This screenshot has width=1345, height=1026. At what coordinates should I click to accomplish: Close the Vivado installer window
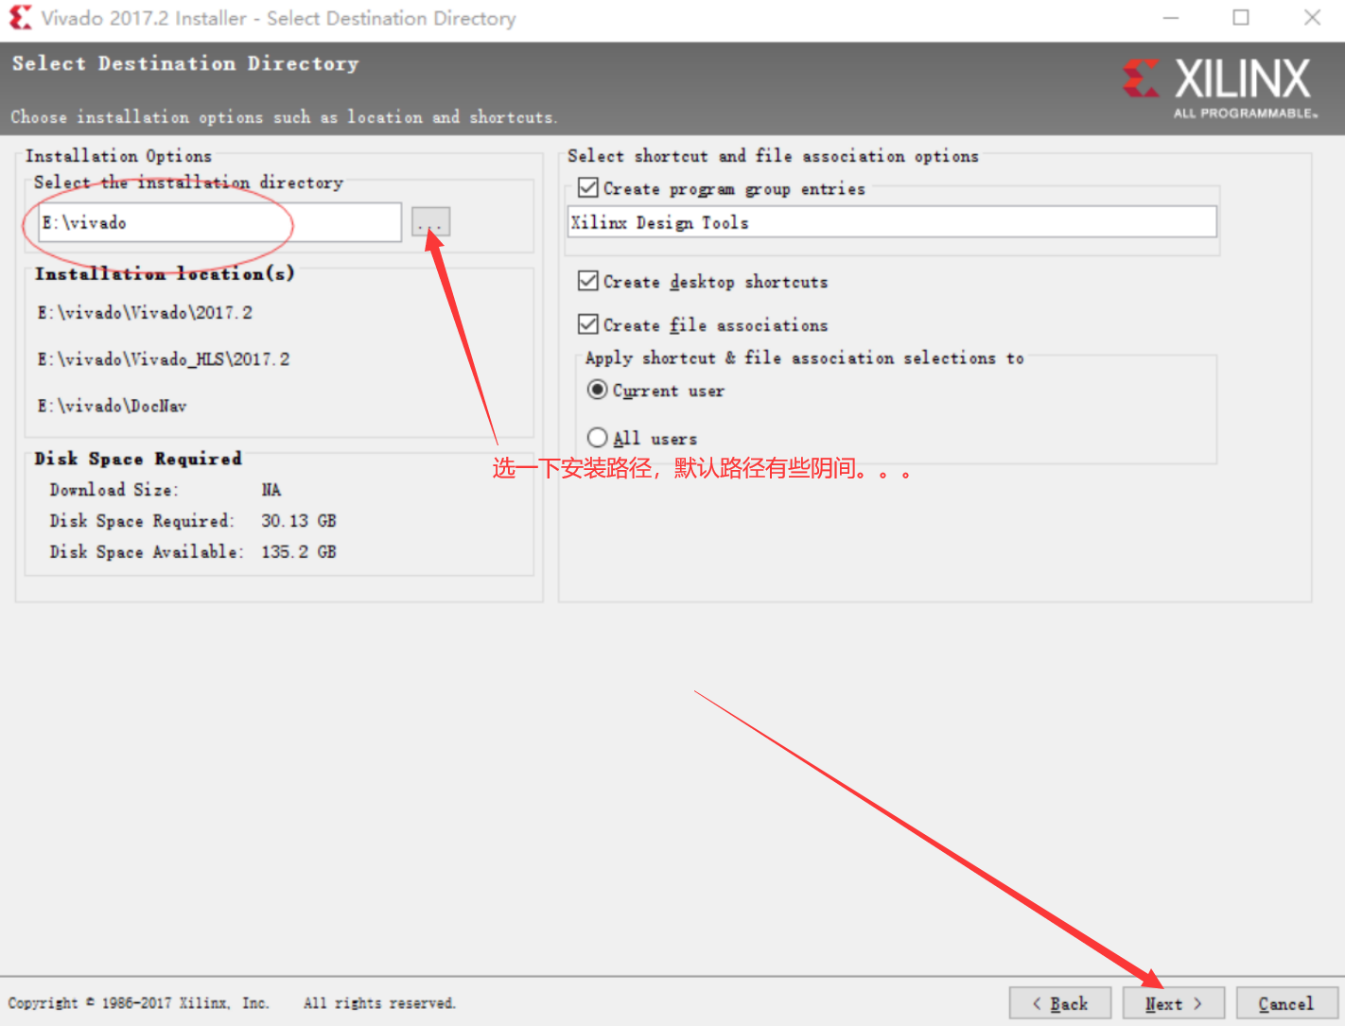(1312, 18)
